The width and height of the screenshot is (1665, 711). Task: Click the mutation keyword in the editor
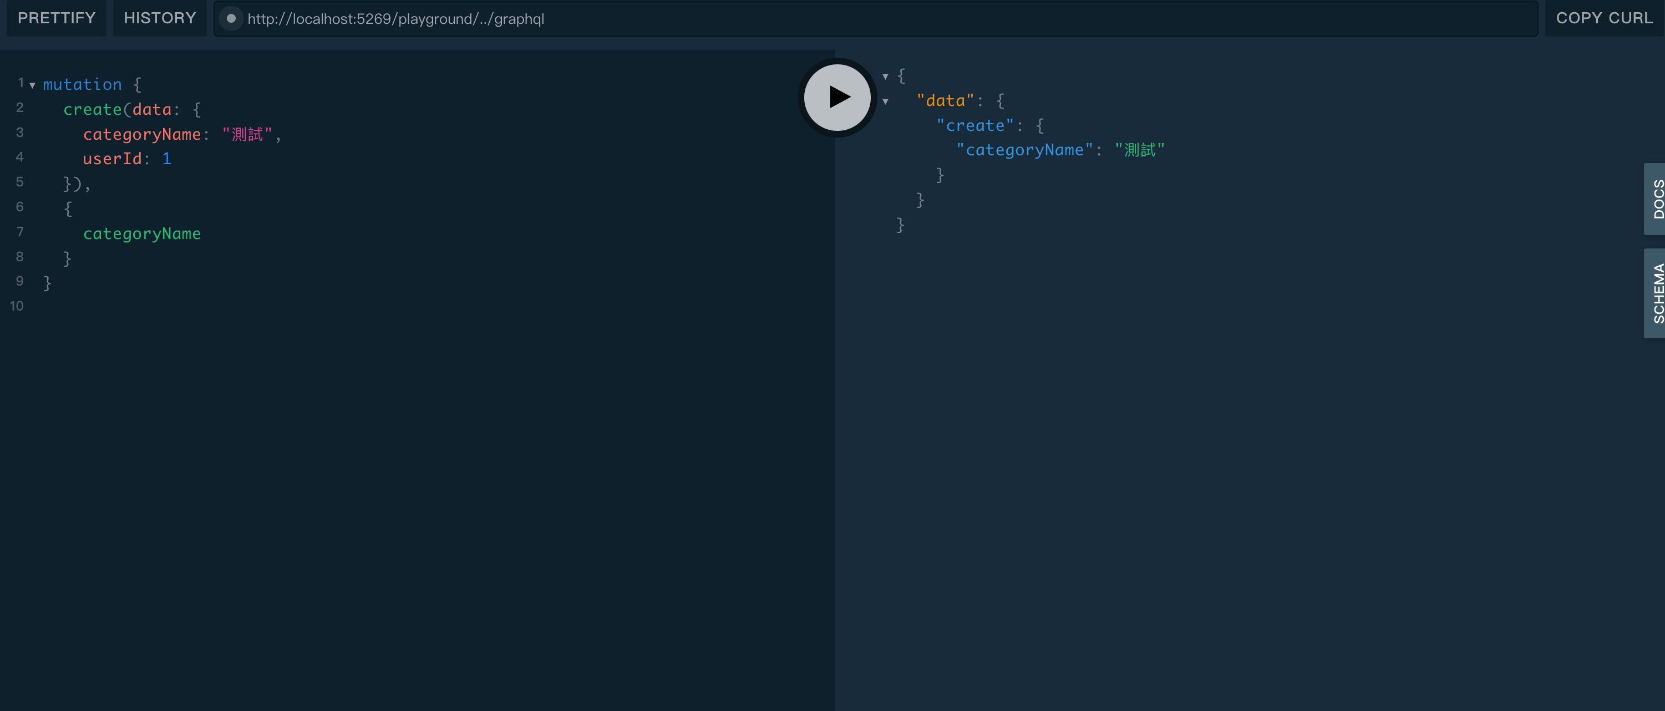click(82, 85)
